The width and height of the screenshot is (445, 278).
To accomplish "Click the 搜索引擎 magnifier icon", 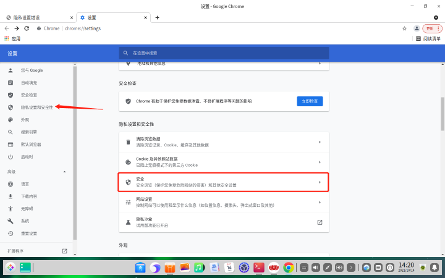I will 11,132.
